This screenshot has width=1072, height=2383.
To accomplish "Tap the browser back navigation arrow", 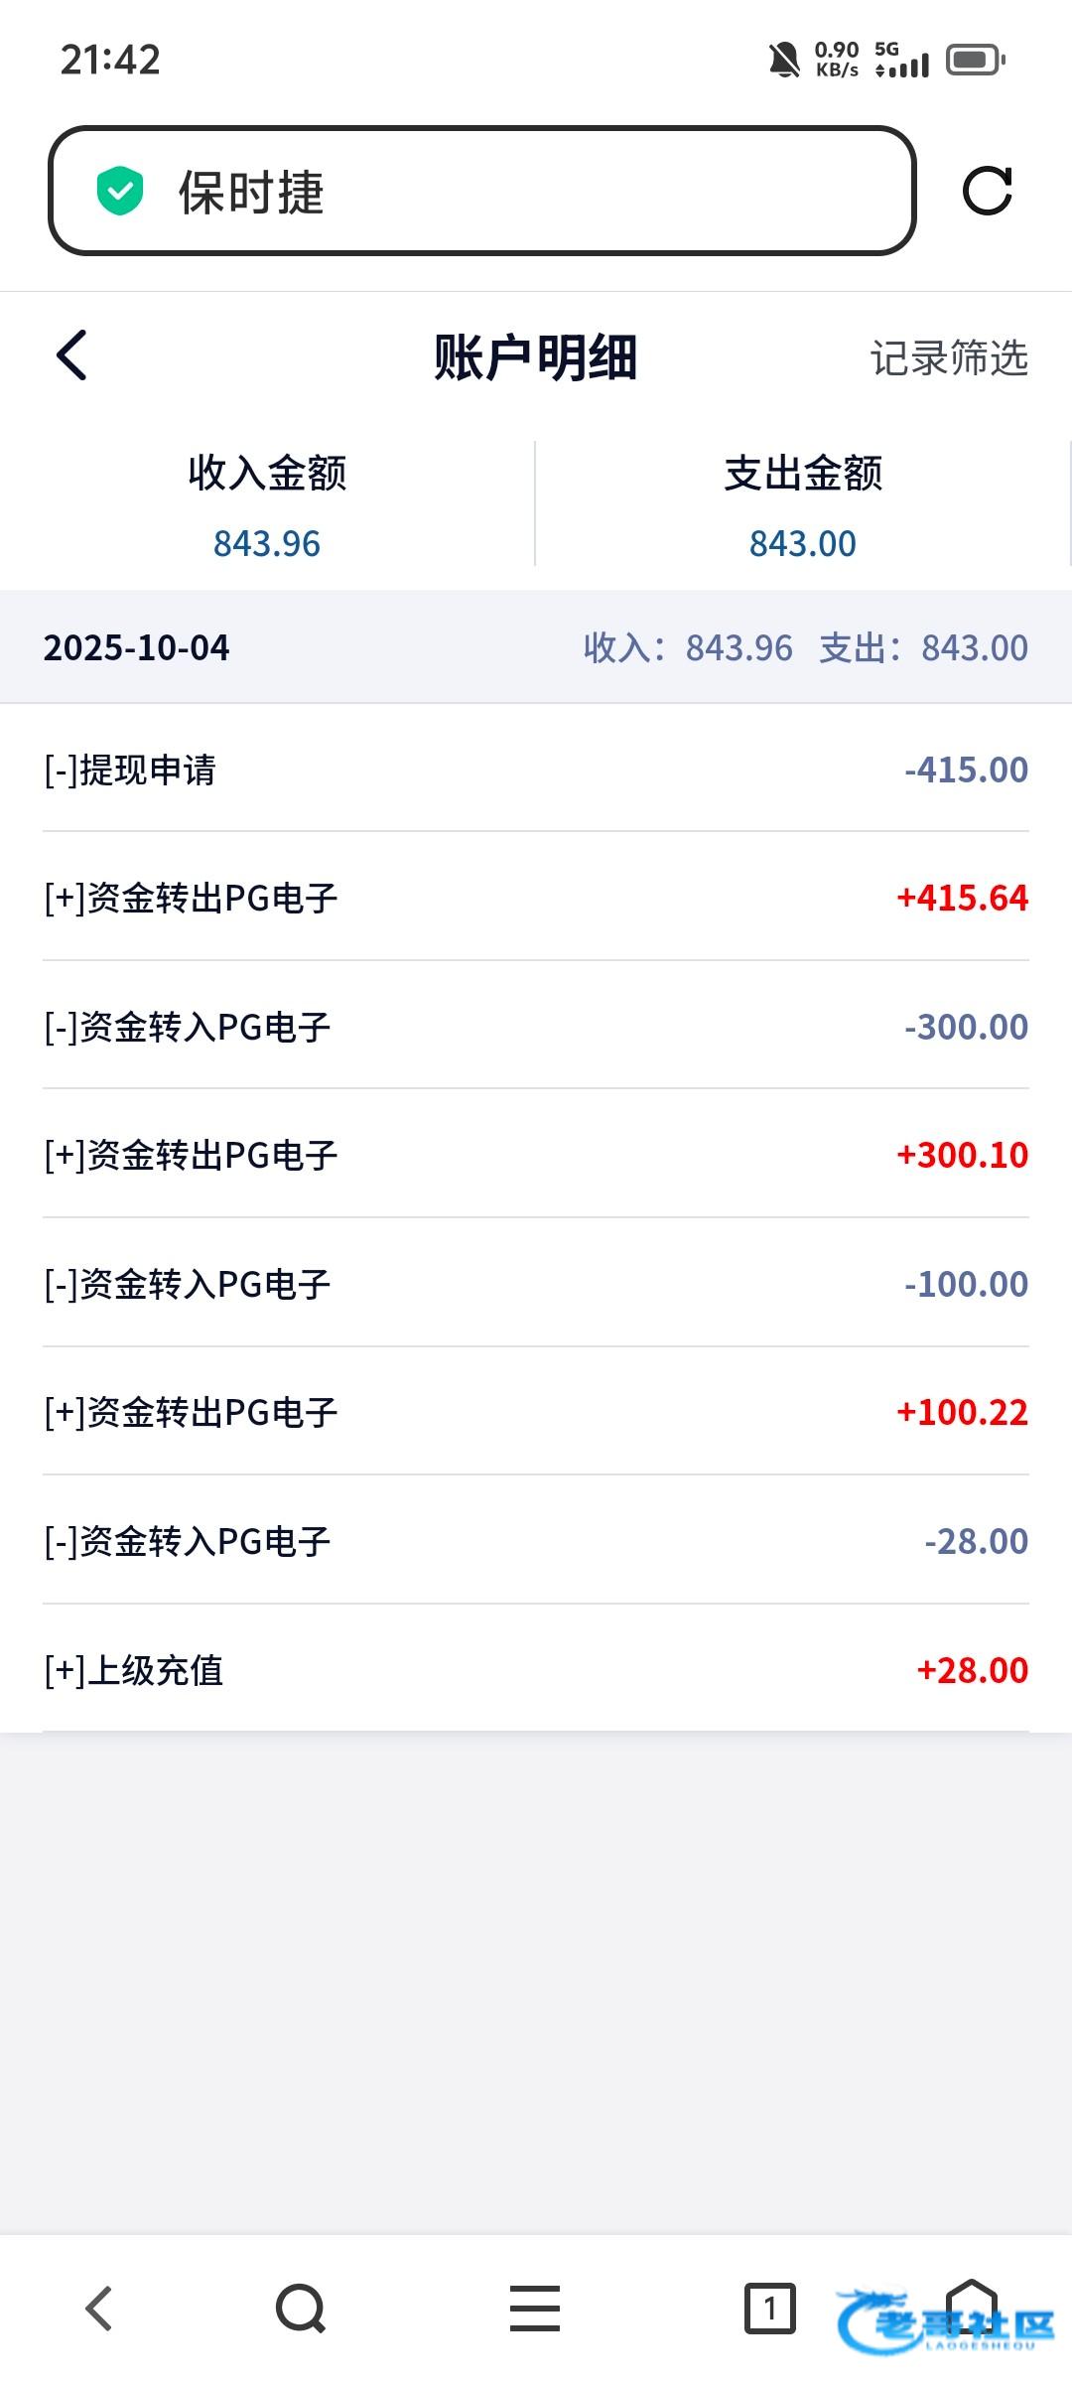I will 99,2308.
